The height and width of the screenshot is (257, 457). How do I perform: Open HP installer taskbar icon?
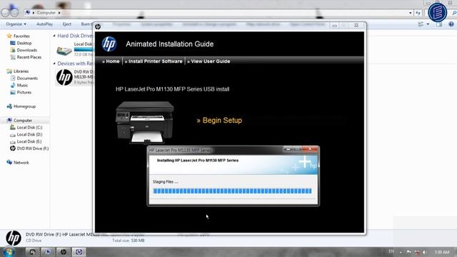79,252
